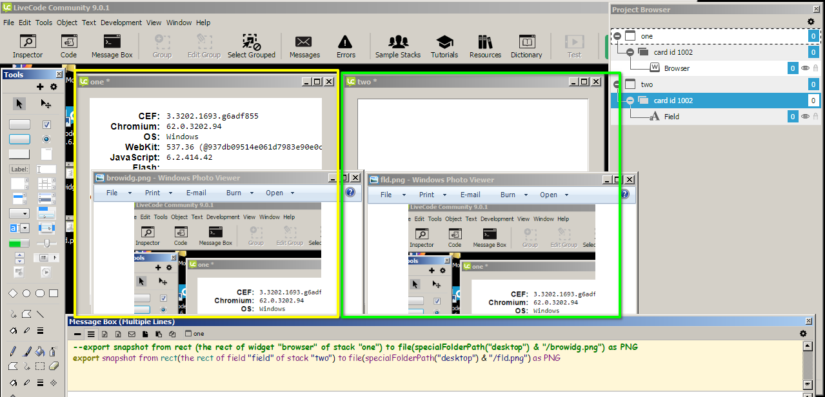Open File dropdown in browidg.png Photo Viewer
The width and height of the screenshot is (825, 397).
pos(119,193)
